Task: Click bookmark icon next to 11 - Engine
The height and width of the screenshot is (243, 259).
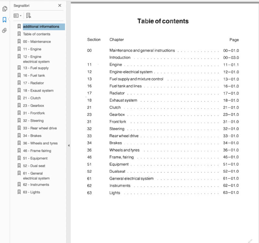Action: point(19,49)
